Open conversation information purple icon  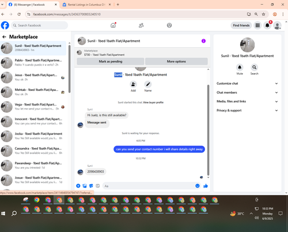(203, 41)
